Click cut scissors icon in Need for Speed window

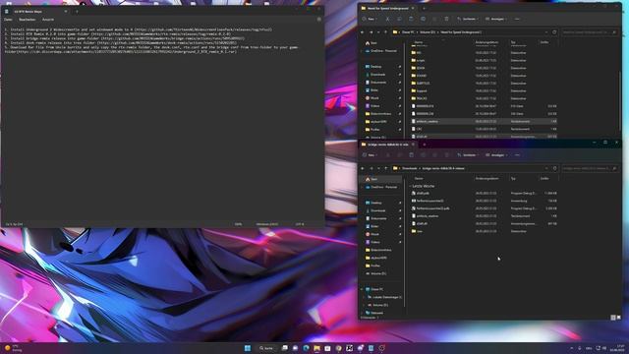[x=387, y=19]
